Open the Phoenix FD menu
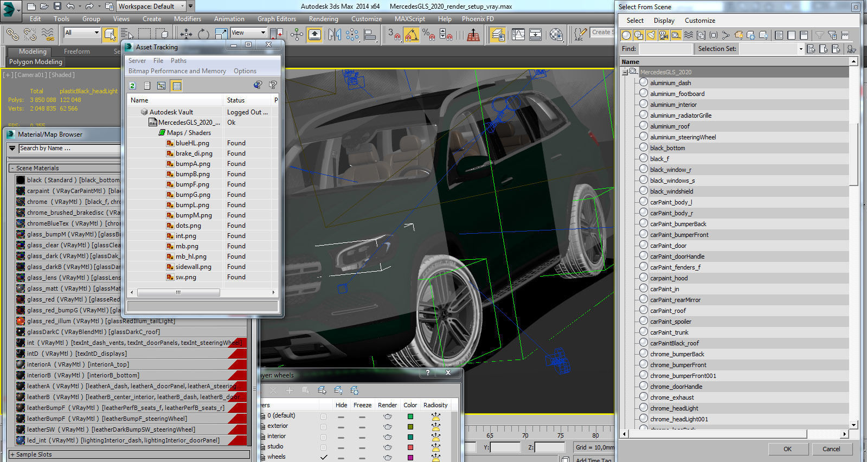867x462 pixels. (x=478, y=19)
